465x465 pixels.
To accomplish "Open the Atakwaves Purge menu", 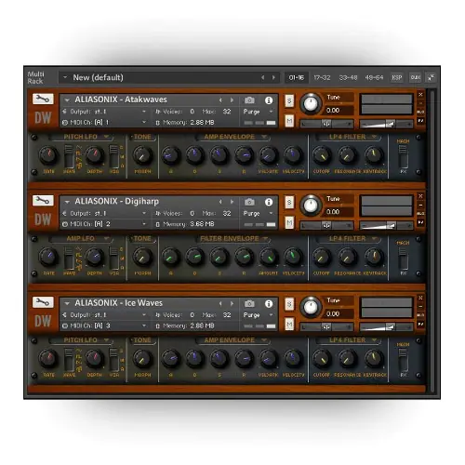I will [x=258, y=112].
